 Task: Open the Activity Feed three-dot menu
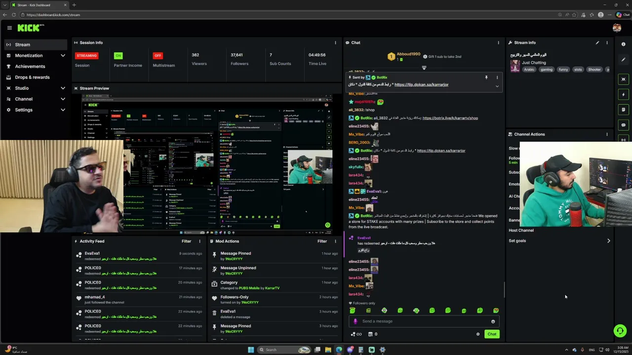click(199, 241)
